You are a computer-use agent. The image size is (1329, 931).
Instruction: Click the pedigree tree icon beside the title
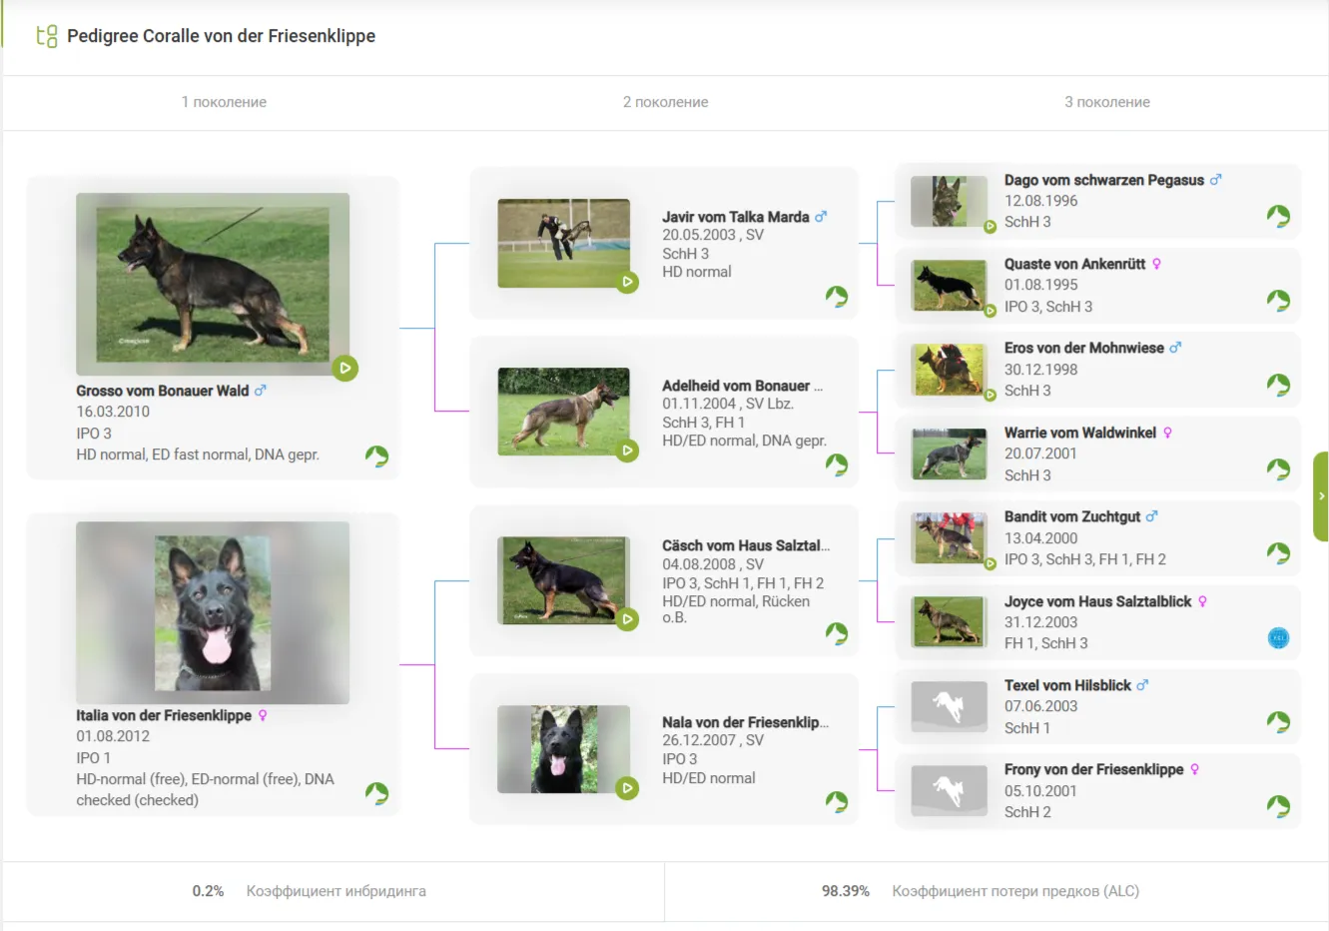(46, 37)
